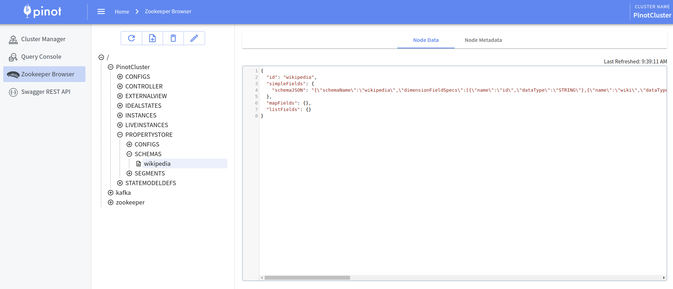Image resolution: width=673 pixels, height=289 pixels.
Task: Toggle the hamburger menu sidebar icon
Action: click(101, 11)
